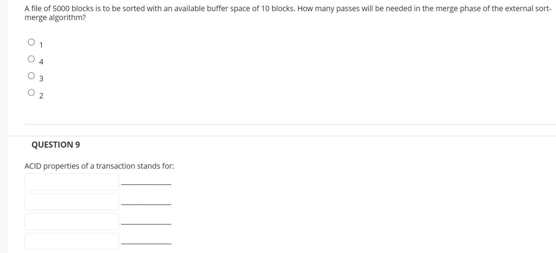Select answer option 1 for the sort-merge question
This screenshot has height=253, width=556.
(x=31, y=41)
